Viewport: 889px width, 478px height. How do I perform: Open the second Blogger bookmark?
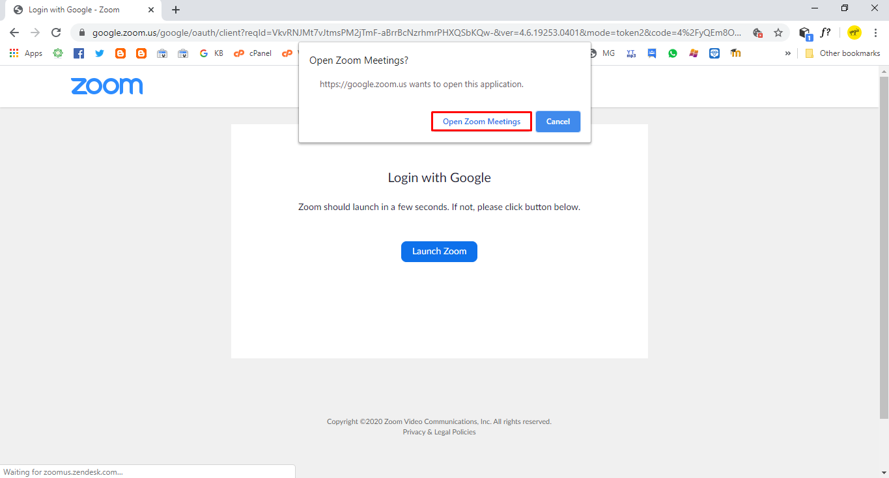coord(141,53)
